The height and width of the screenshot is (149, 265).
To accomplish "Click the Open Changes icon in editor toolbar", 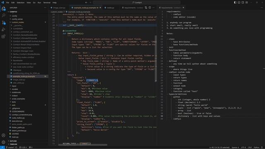I will click(x=146, y=7).
